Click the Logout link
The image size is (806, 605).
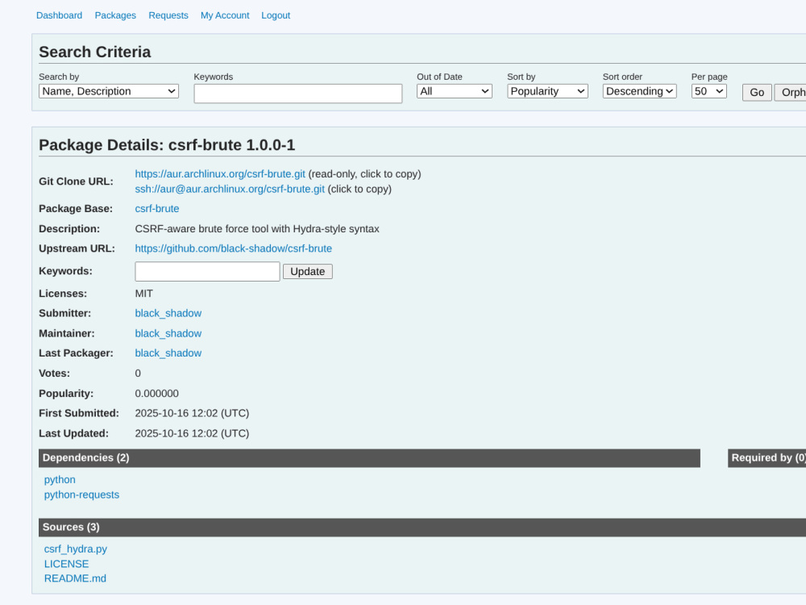276,15
